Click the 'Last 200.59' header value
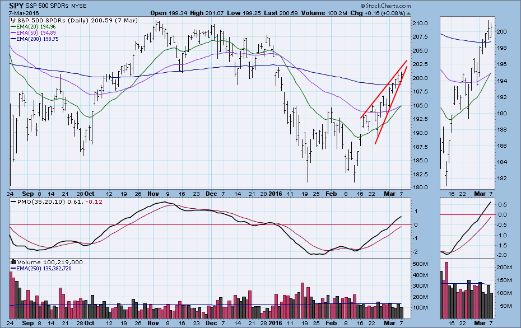 tap(281, 13)
